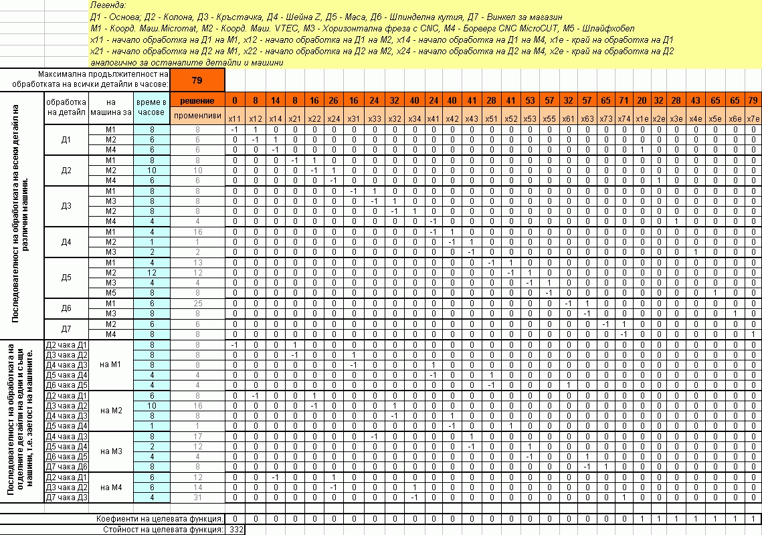The width and height of the screenshot is (762, 535).
Task: Select the 'Д7 чака Д3' constraint row label
Action: pyautogui.click(x=67, y=497)
